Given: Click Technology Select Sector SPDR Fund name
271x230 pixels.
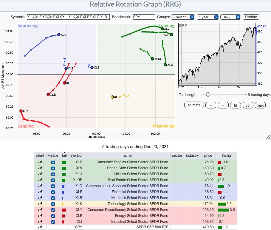Looking at the screenshot, I should click(x=138, y=204).
